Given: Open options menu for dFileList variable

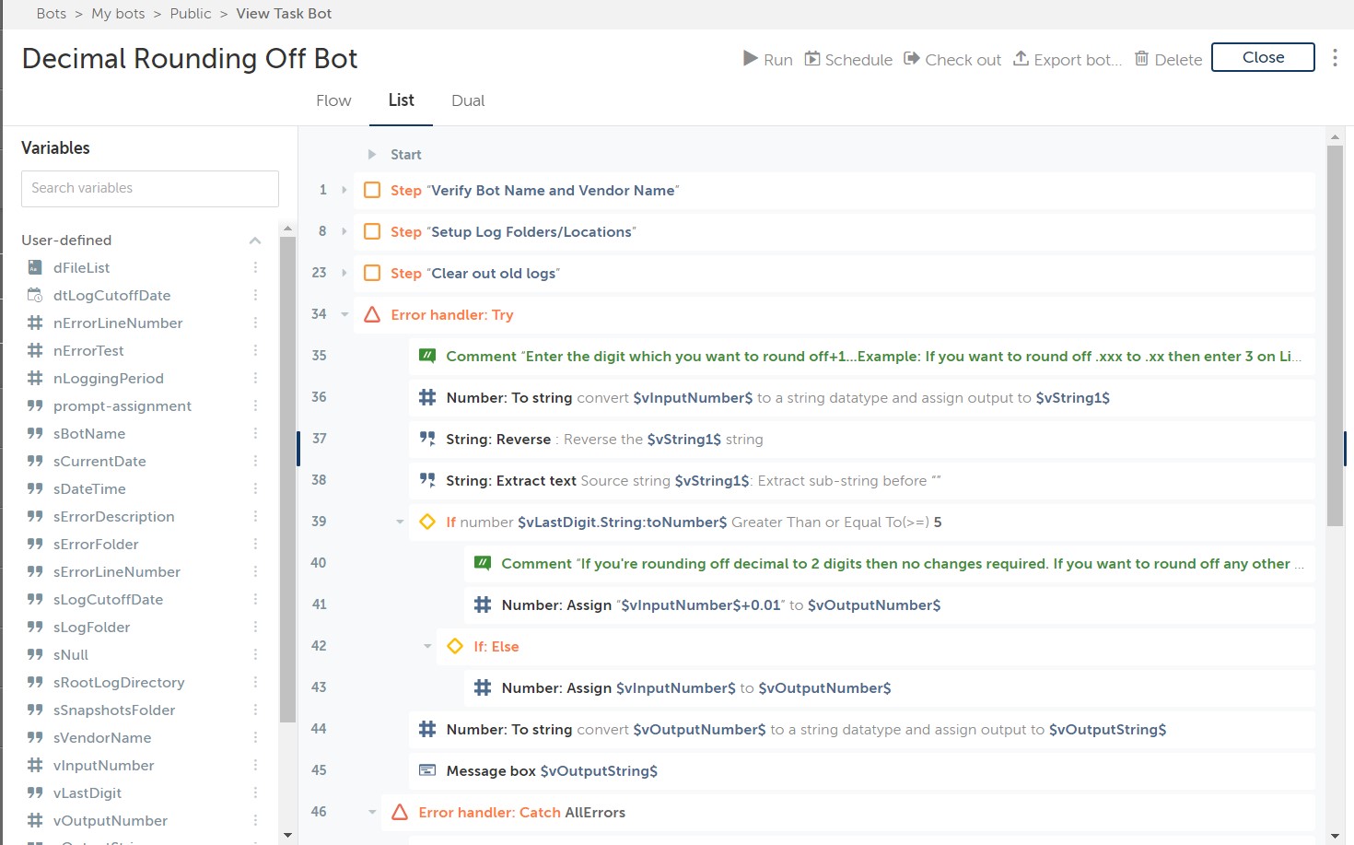Looking at the screenshot, I should (x=255, y=267).
